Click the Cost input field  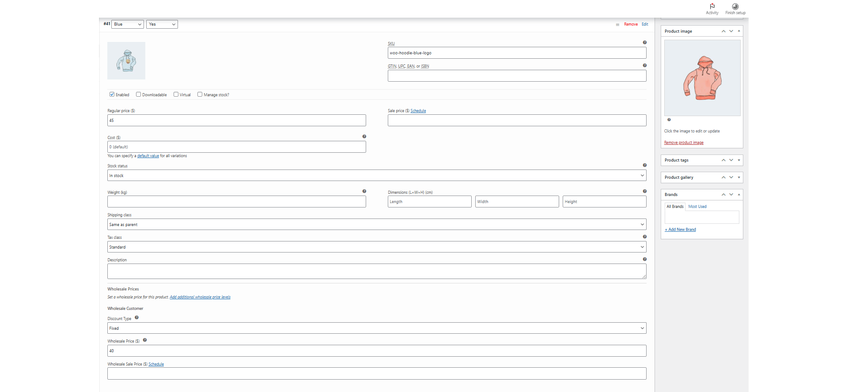[237, 147]
